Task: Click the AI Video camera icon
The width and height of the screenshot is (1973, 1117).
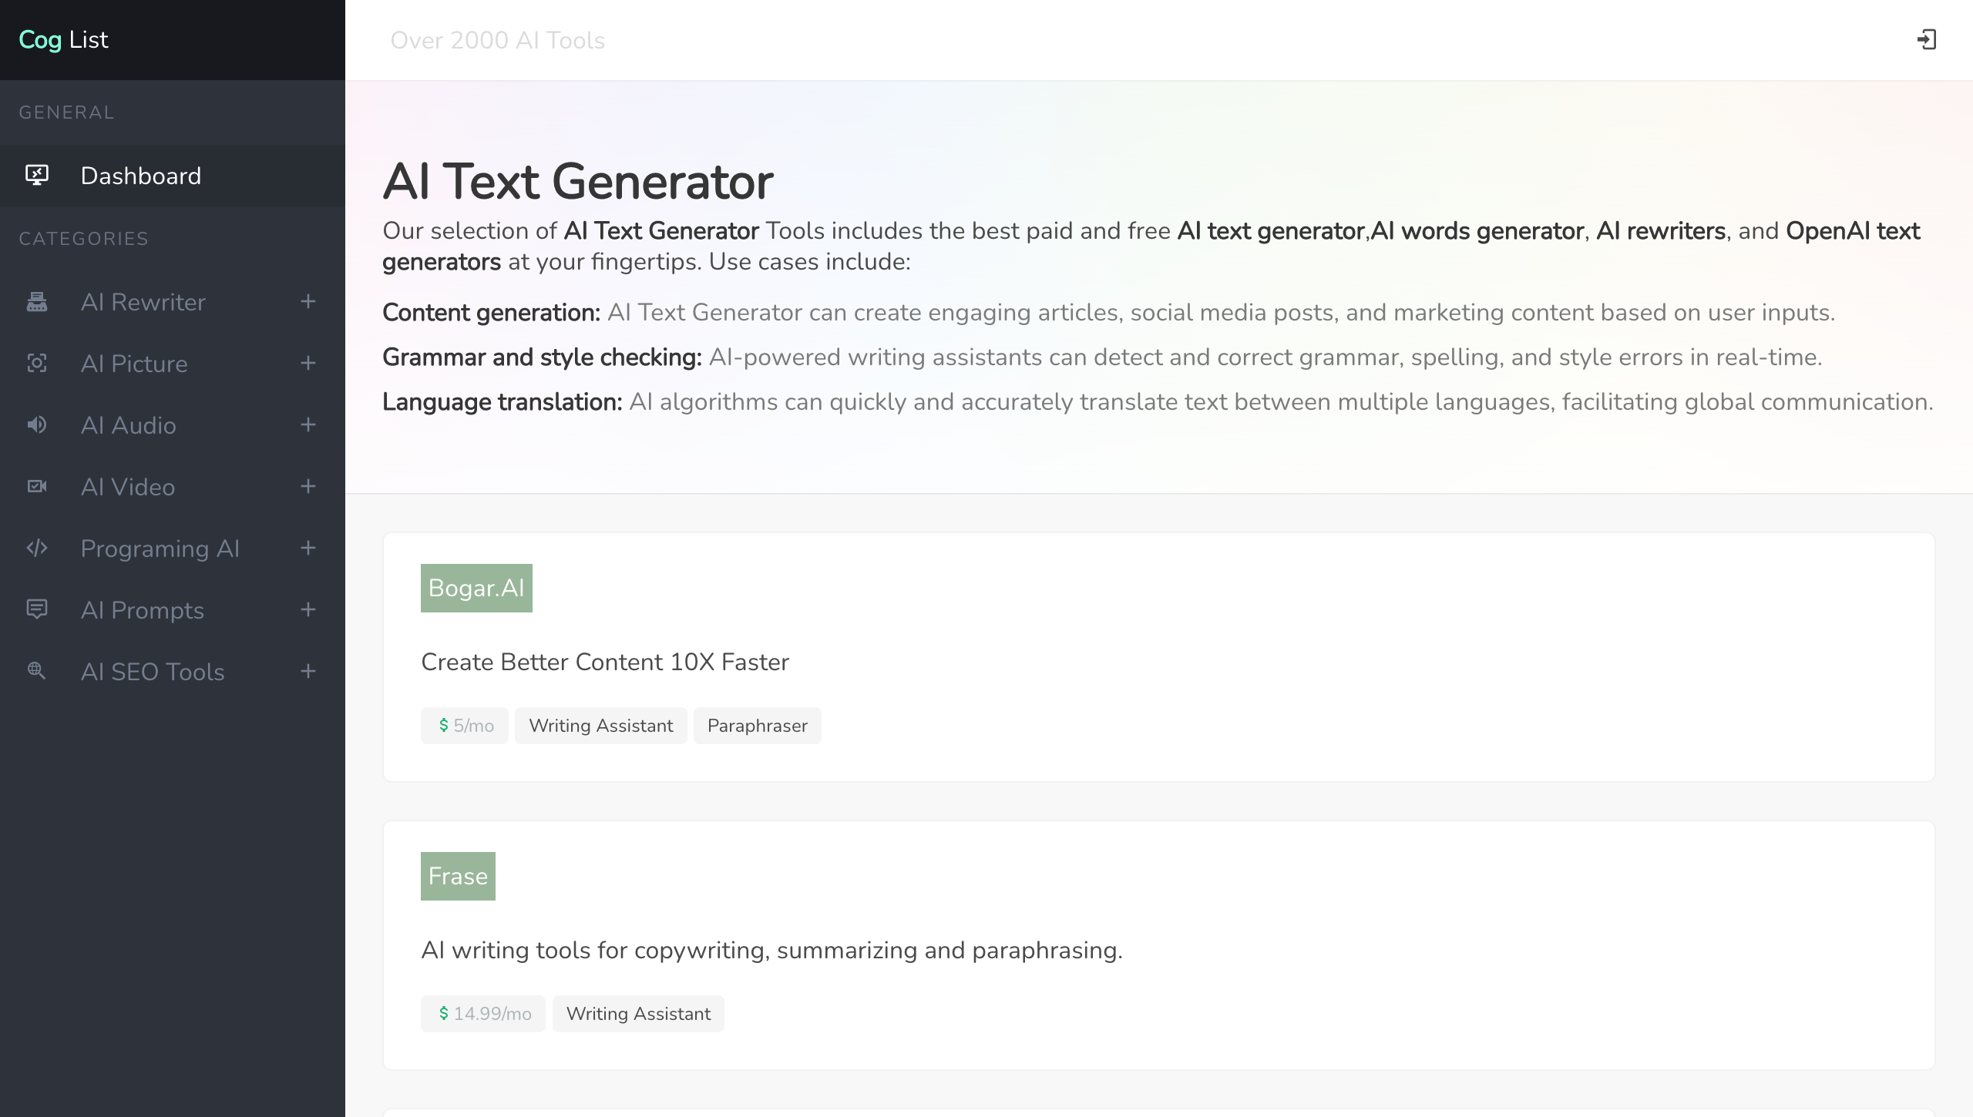Action: point(37,486)
